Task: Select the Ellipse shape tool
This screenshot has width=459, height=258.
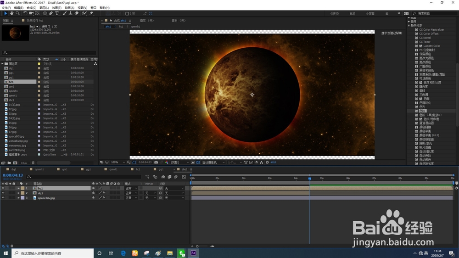Action: tap(45, 13)
